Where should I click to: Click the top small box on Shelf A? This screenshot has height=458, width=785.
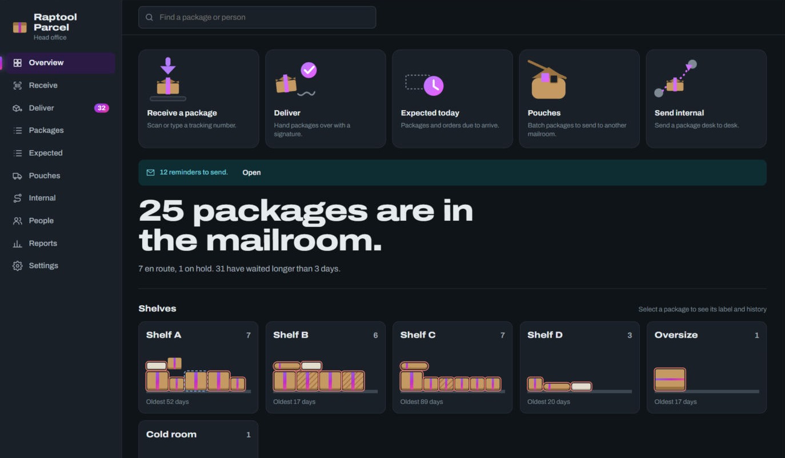[175, 363]
